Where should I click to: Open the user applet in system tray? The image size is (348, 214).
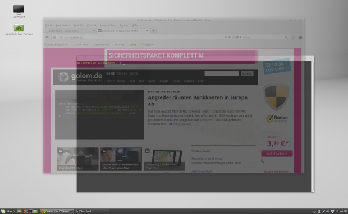pos(319,211)
